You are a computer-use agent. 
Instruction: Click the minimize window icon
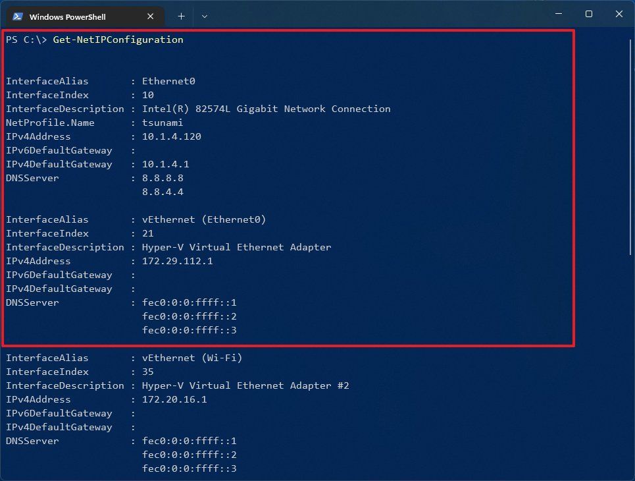tap(558, 13)
